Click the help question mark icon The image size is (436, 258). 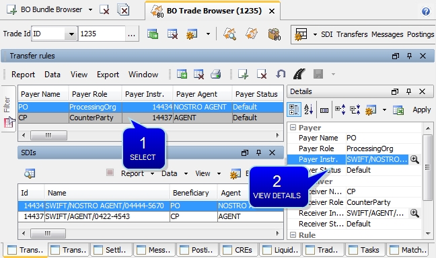(426, 11)
